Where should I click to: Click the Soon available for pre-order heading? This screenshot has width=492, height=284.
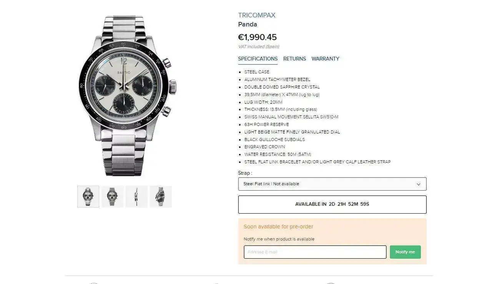tap(278, 227)
